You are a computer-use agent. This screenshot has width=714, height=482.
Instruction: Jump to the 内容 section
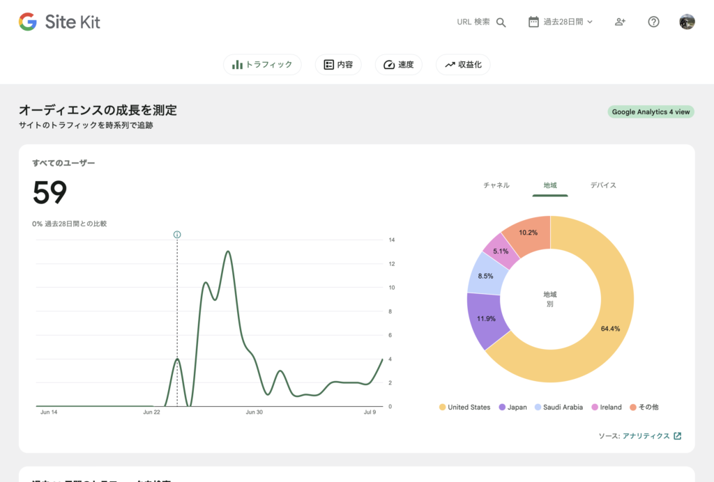[x=338, y=65]
